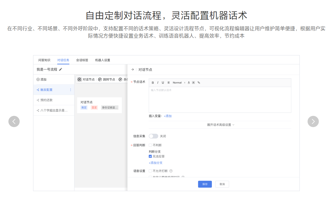Apply bold formatting in the node script editor
Viewport: 332px width, 199px height.
click(x=153, y=83)
